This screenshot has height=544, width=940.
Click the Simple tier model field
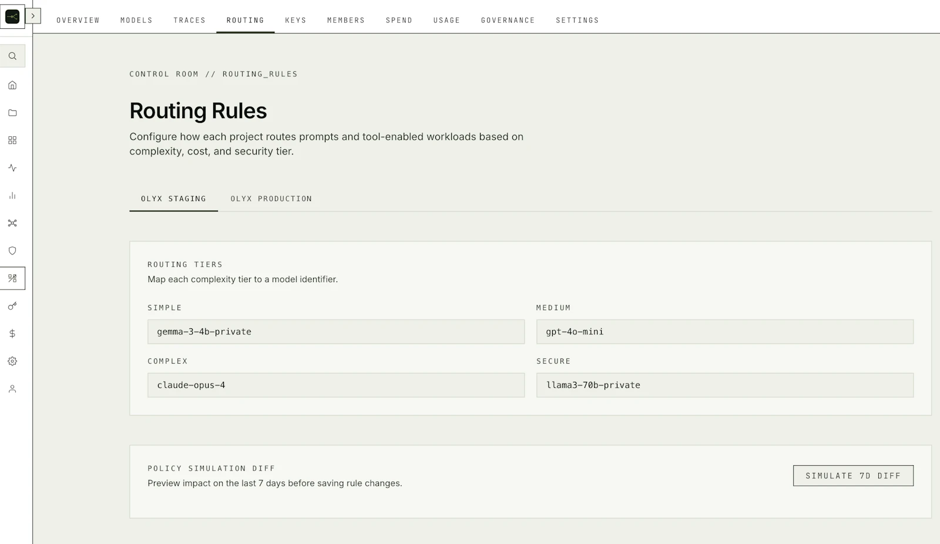pos(336,332)
